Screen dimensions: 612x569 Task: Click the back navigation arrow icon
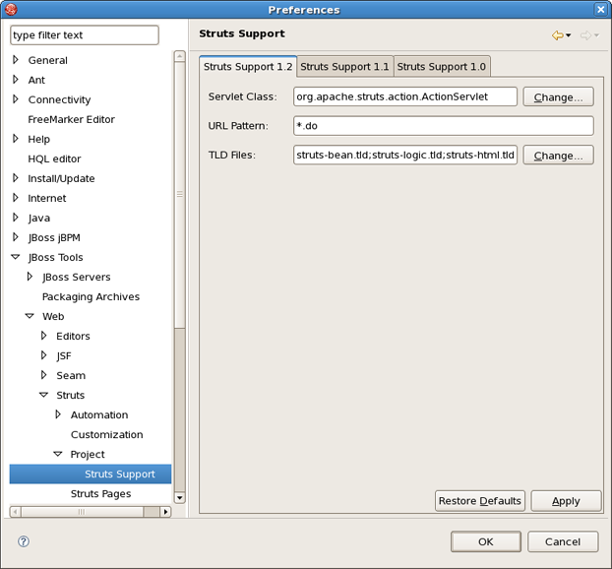(557, 35)
